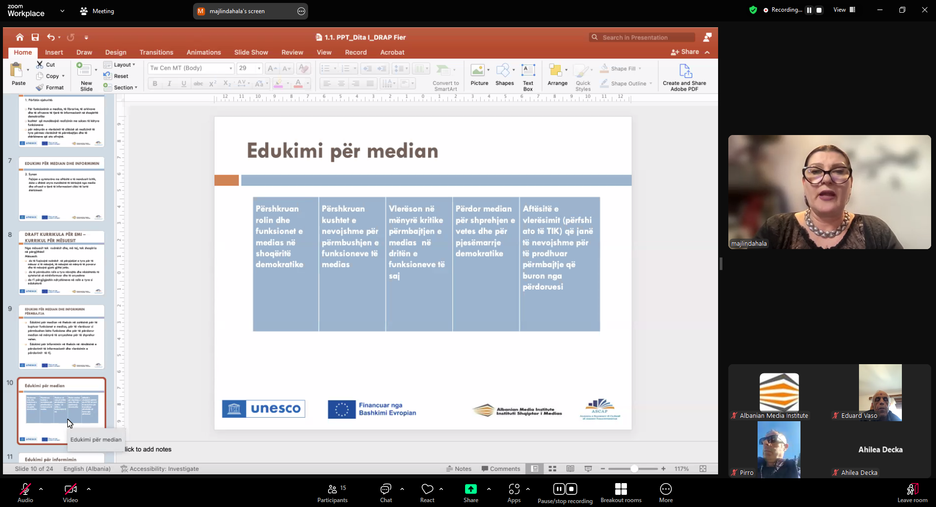The image size is (936, 507).
Task: Switch to reading view in status bar
Action: click(570, 468)
